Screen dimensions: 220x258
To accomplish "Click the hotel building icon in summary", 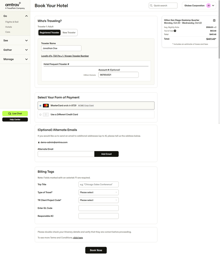I will (214, 21).
